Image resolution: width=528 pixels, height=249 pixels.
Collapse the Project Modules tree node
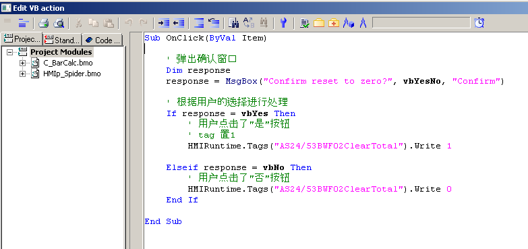[x=9, y=52]
